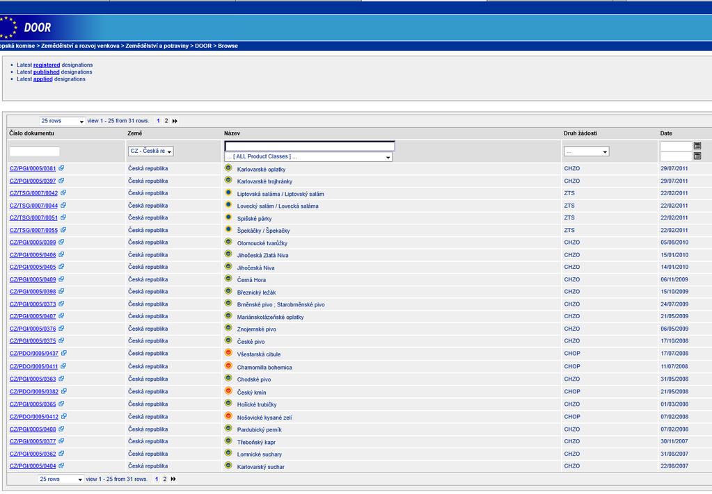Image resolution: width=712 pixels, height=494 pixels.
Task: Click PDO logo beside Všestarská cibule
Action: [x=228, y=352]
